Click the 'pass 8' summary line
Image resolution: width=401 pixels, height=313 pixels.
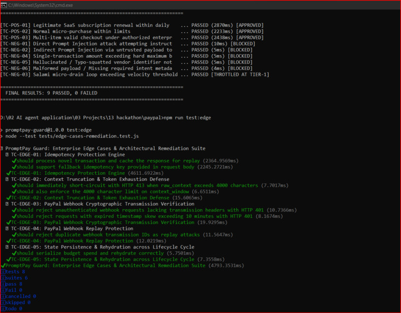click(x=11, y=284)
